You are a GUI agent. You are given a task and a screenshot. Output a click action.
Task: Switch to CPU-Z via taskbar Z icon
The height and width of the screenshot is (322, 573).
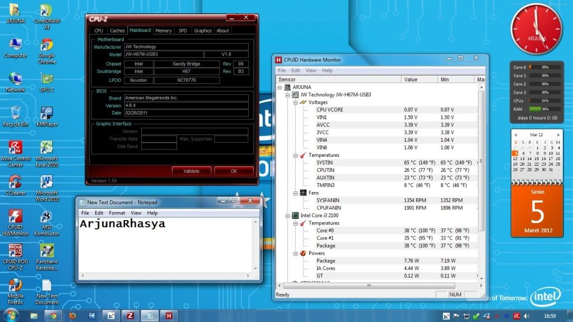click(x=130, y=315)
